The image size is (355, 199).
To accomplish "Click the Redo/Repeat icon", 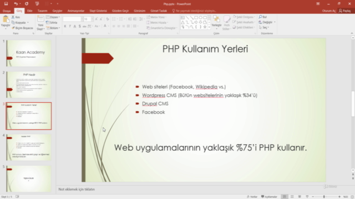I will click(27, 4).
